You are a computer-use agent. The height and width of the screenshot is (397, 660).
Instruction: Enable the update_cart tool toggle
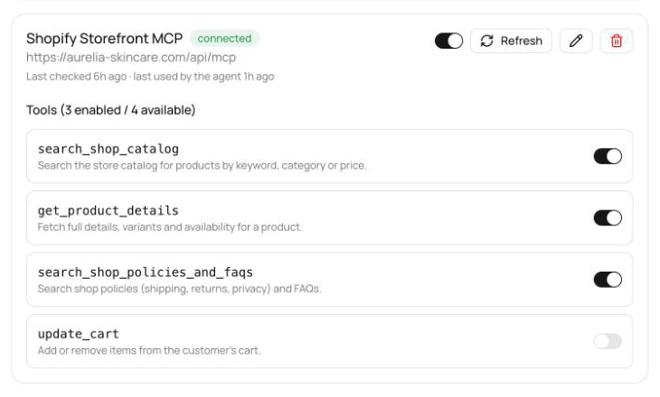tap(608, 341)
